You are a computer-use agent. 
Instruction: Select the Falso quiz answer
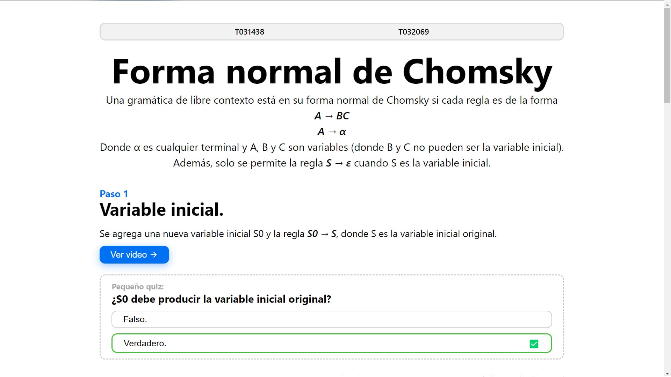332,319
